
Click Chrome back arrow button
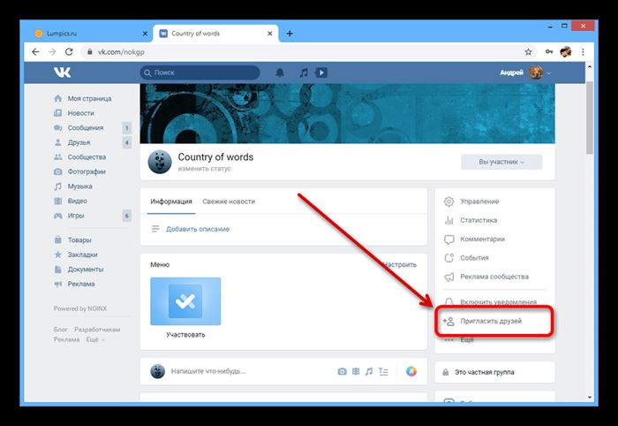(x=35, y=51)
